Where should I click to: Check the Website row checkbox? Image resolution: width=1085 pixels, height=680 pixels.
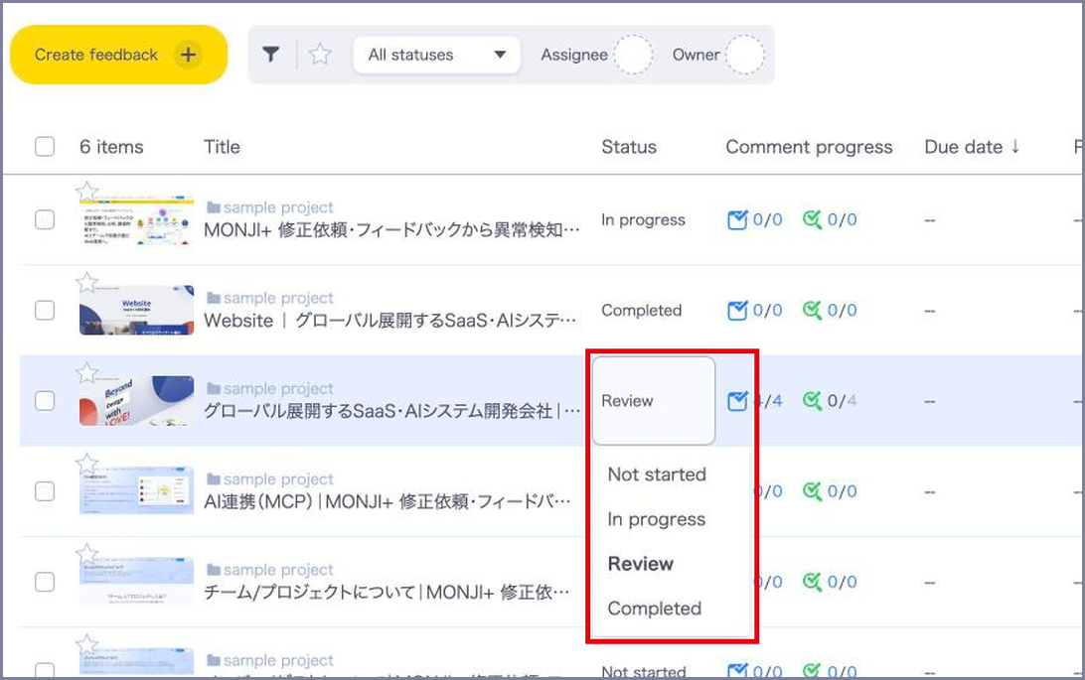click(45, 311)
